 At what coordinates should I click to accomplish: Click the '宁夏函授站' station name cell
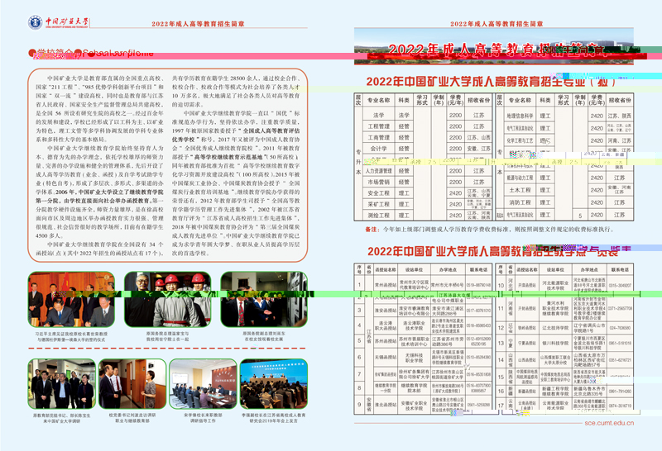(527, 343)
